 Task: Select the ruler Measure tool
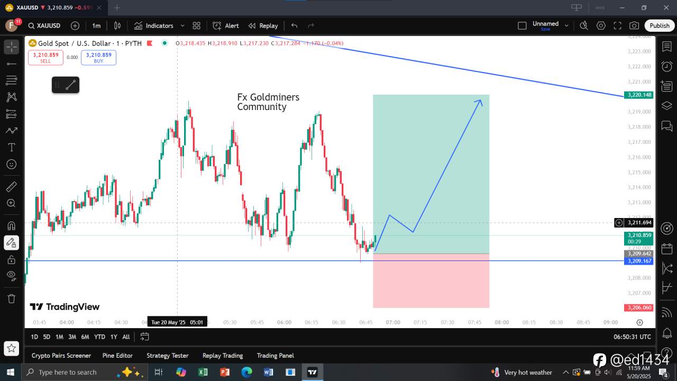coord(12,186)
